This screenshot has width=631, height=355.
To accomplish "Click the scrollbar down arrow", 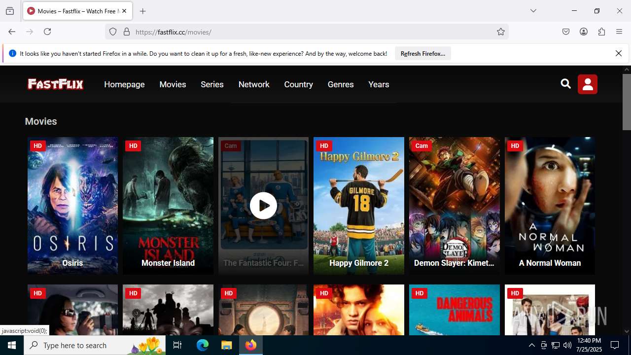I will click(x=627, y=331).
